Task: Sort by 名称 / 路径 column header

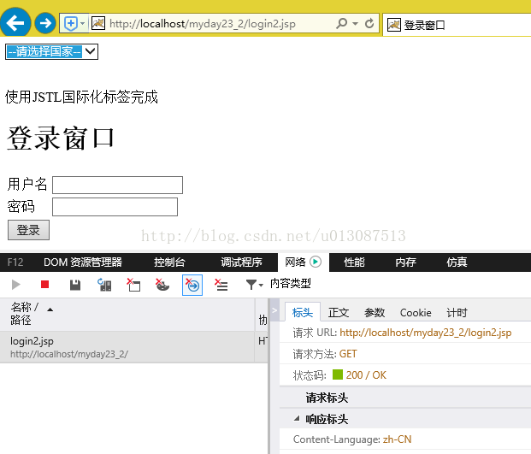Action: 127,314
